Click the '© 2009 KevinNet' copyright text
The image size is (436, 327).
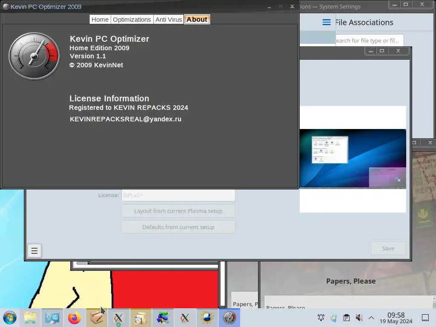pos(96,65)
